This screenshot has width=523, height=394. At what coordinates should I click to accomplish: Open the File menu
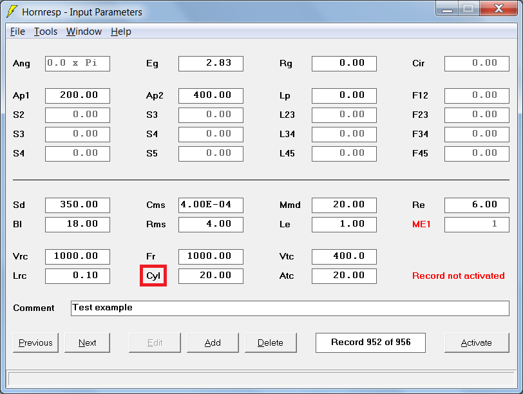click(17, 32)
